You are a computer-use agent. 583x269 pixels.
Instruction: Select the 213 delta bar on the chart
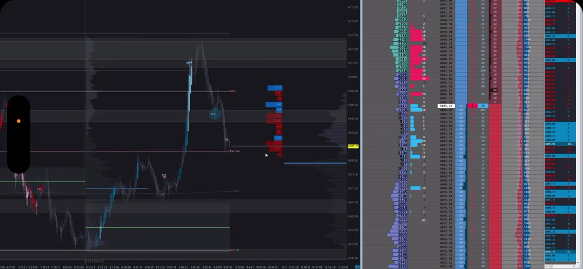(275, 87)
